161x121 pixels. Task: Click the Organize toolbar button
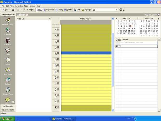pyautogui.click(x=86, y=10)
